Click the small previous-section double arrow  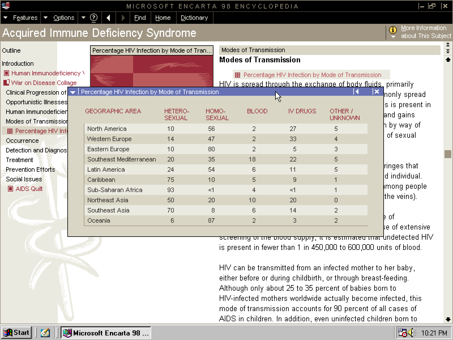click(448, 45)
